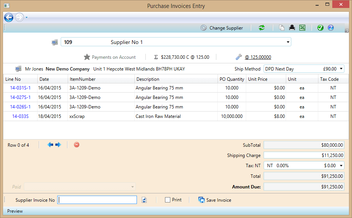The width and height of the screenshot is (352, 218).
Task: Click the 18/04/2015 date cell
Action: (x=52, y=116)
